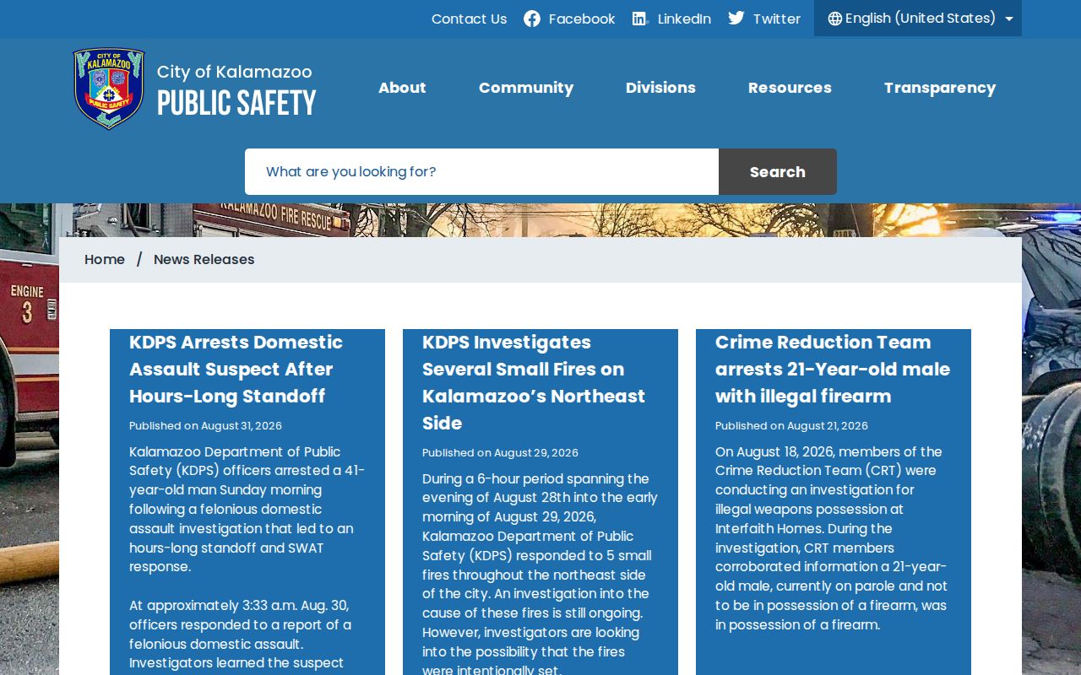This screenshot has width=1081, height=675.
Task: Click 'Published on August 21, 2026' date
Action: click(x=791, y=426)
